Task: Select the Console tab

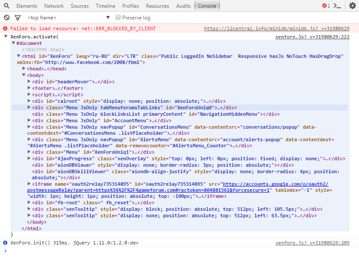Action: (207, 6)
